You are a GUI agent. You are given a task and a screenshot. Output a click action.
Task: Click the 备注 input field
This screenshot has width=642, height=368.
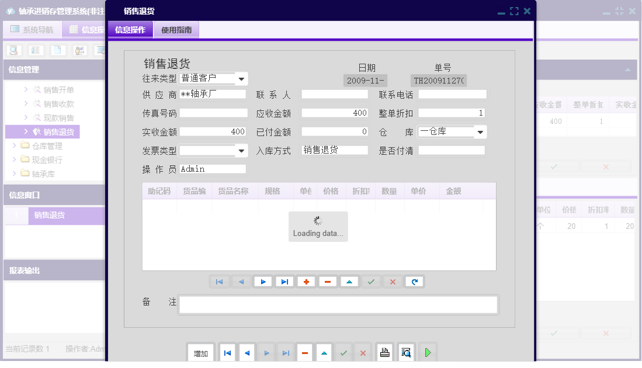[339, 304]
